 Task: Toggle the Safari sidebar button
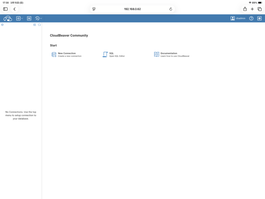(5, 9)
